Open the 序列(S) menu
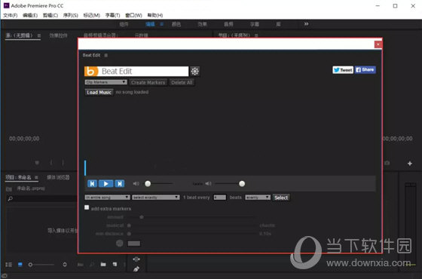The image size is (422, 279). [x=71, y=15]
